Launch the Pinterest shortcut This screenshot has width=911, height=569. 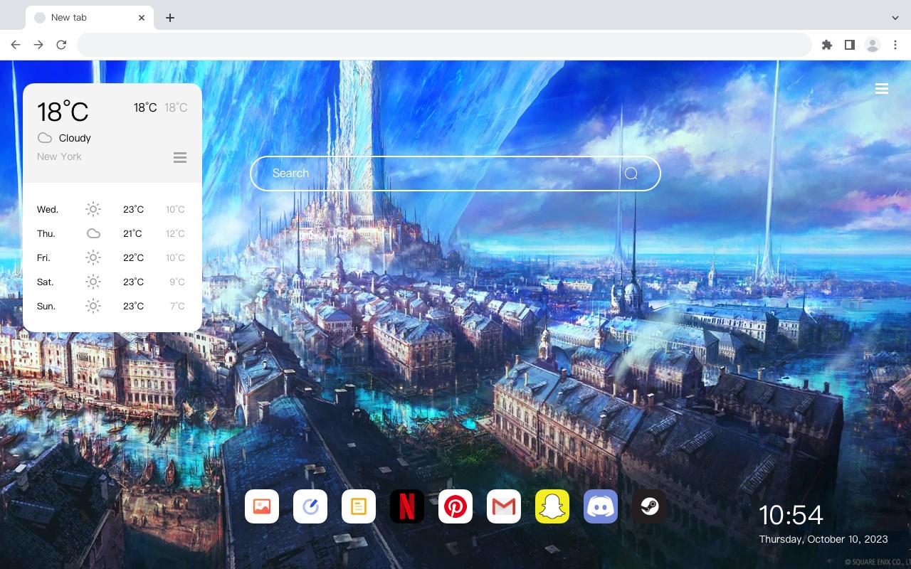point(455,506)
